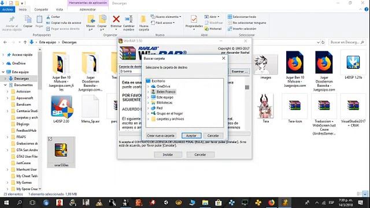Switch to the Inicio tab
The height and width of the screenshot is (208, 370).
23,9
